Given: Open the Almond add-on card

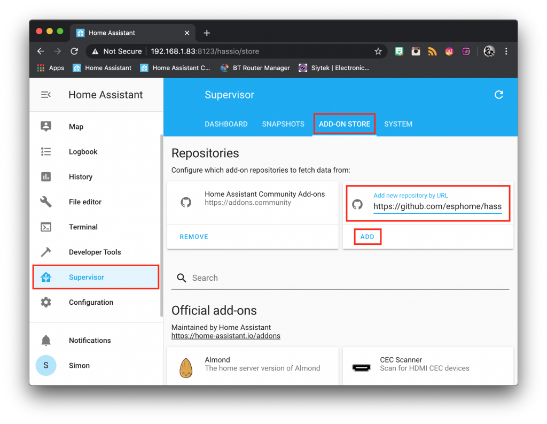Looking at the screenshot, I should pyautogui.click(x=253, y=366).
